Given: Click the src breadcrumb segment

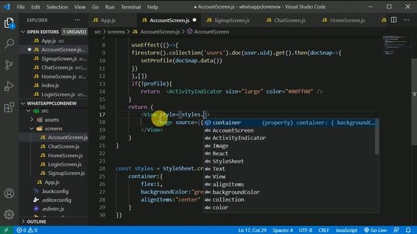Looking at the screenshot, I should (x=98, y=32).
